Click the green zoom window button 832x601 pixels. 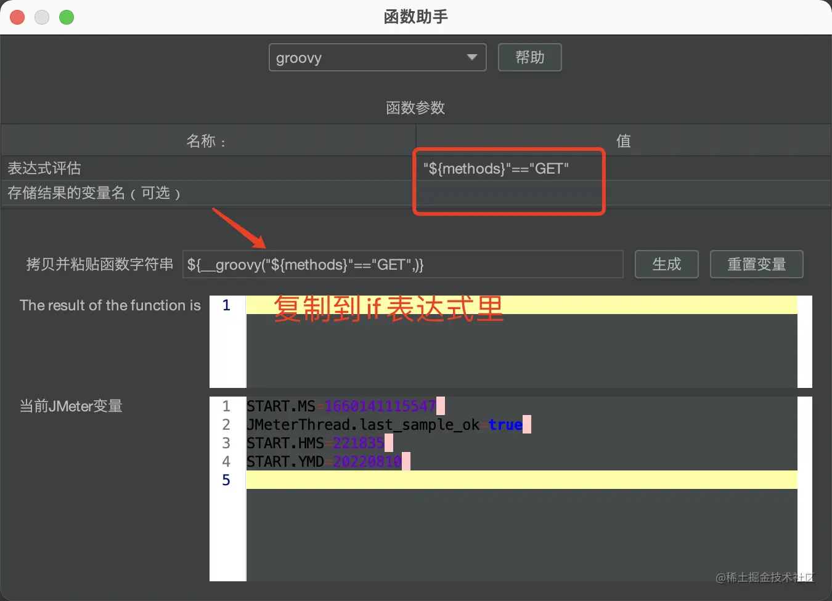coord(67,17)
